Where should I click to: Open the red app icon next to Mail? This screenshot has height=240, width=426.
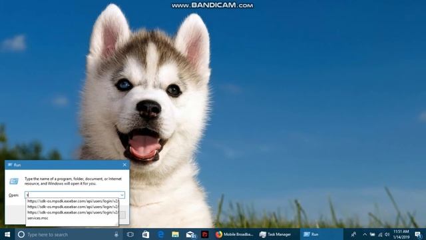(205, 234)
